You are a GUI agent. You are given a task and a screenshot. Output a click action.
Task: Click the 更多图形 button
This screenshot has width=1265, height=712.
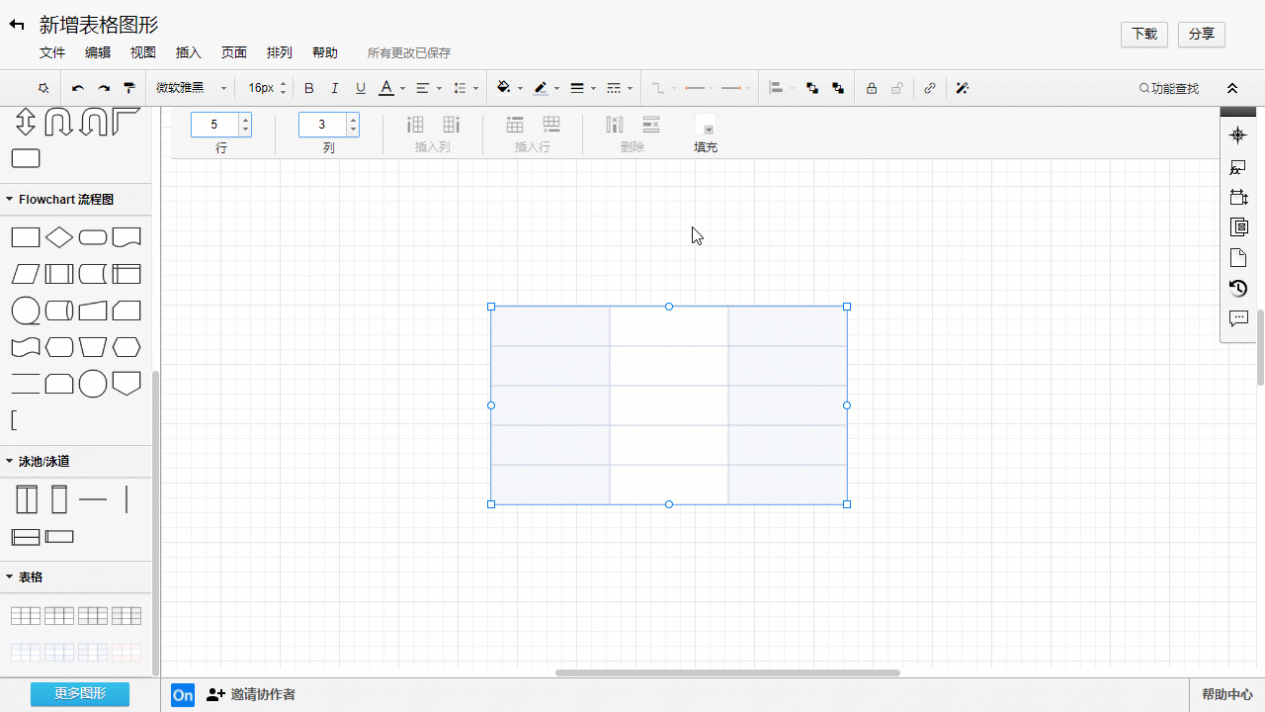click(x=80, y=694)
